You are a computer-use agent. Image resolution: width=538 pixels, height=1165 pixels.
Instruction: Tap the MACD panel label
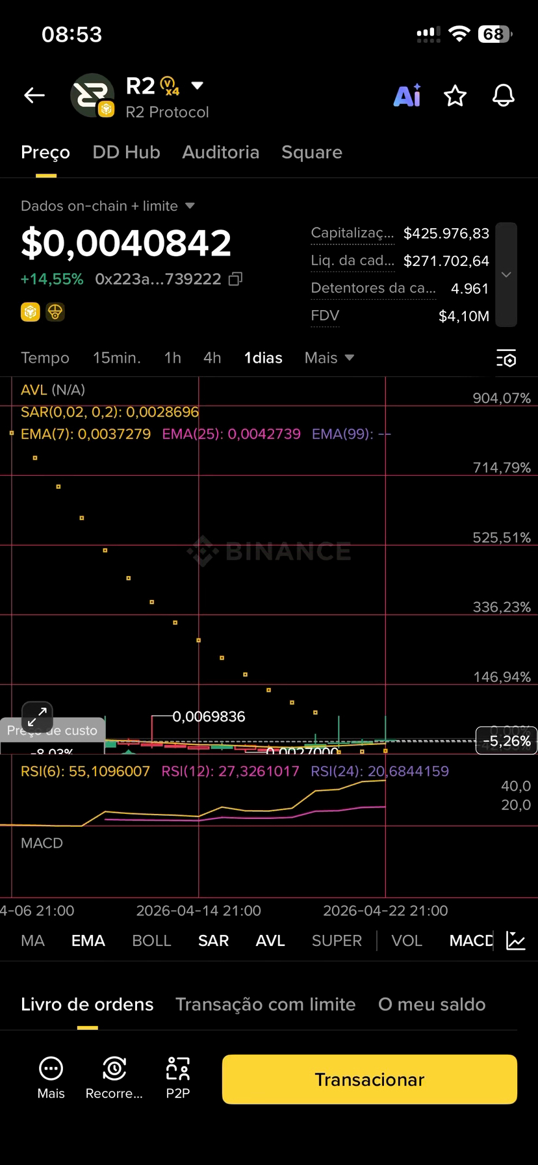[42, 843]
